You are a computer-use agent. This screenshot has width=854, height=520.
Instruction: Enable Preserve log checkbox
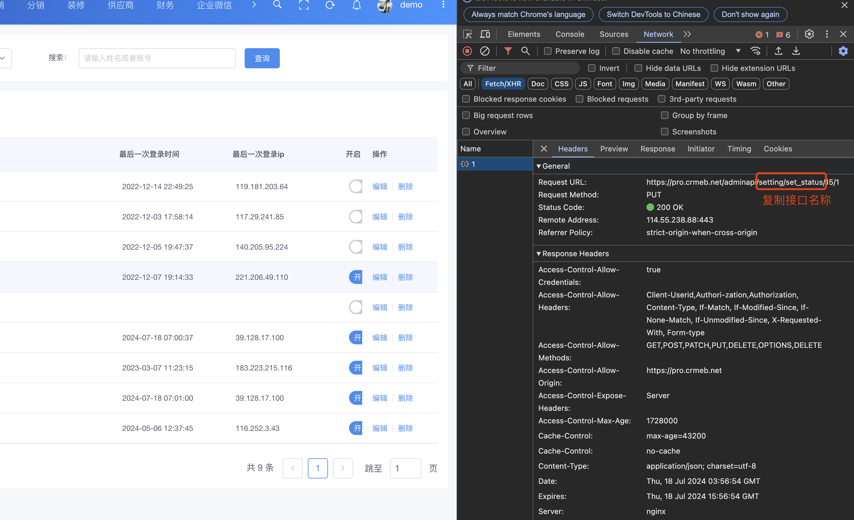pyautogui.click(x=548, y=51)
